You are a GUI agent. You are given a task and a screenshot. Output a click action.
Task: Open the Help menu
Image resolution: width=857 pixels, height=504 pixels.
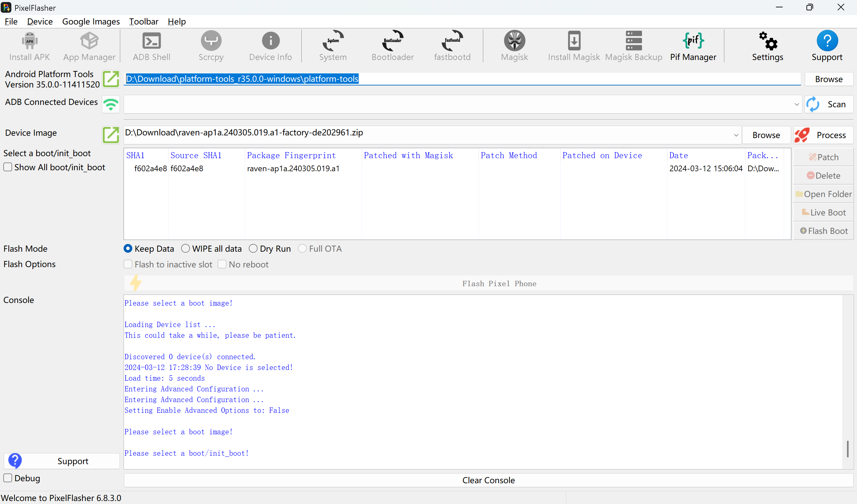pyautogui.click(x=176, y=21)
